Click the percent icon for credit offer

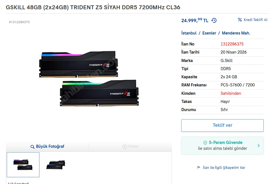pos(240,20)
